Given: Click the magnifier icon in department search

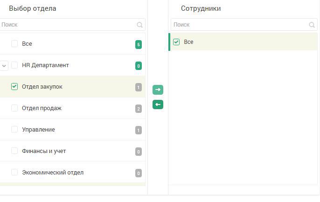Looking at the screenshot, I should [139, 25].
